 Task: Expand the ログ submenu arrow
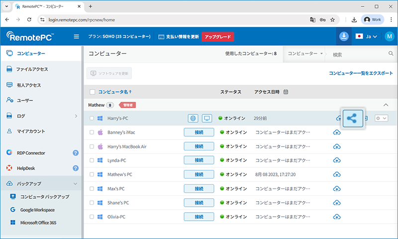coord(76,116)
